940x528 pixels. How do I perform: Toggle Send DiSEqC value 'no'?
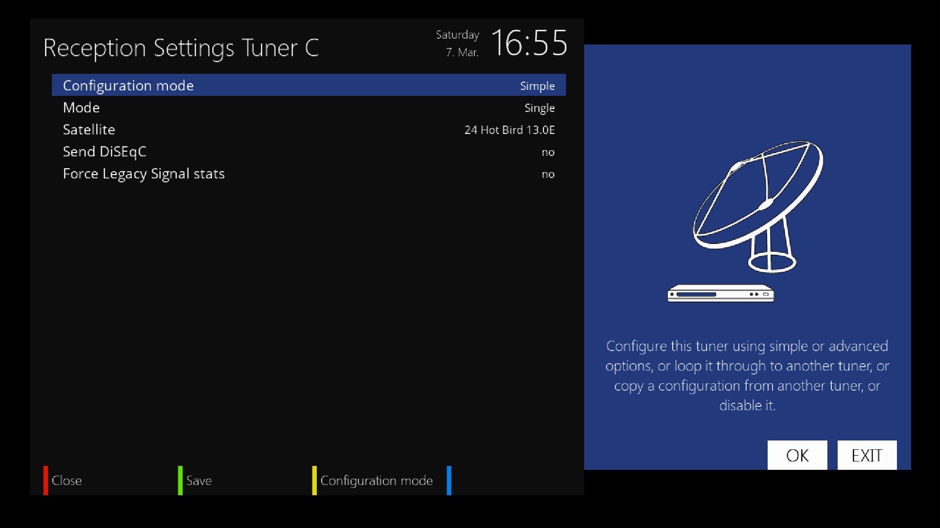click(548, 152)
